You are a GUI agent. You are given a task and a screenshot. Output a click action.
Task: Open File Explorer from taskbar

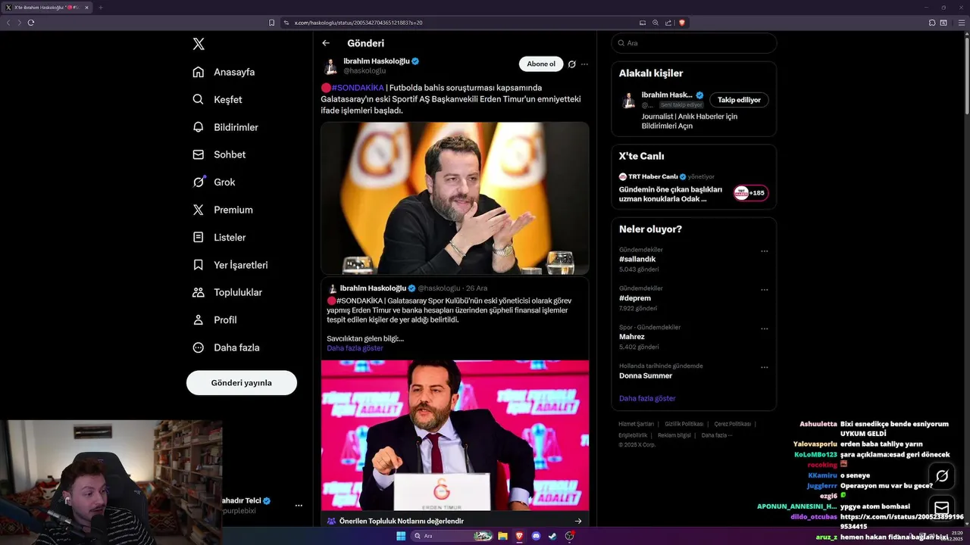pyautogui.click(x=502, y=536)
